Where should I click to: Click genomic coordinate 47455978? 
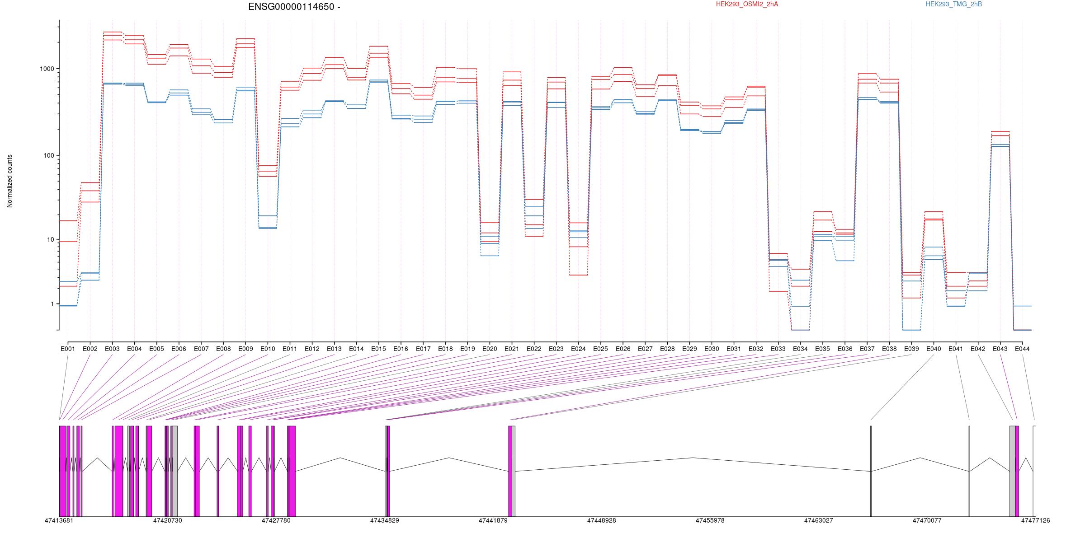[710, 520]
